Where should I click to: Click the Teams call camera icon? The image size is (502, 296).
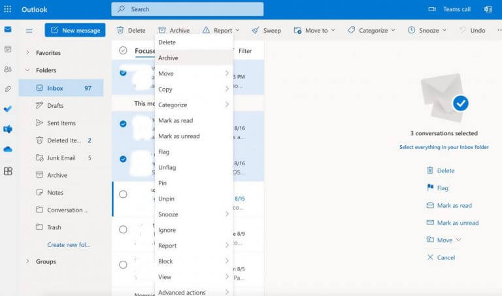click(432, 9)
